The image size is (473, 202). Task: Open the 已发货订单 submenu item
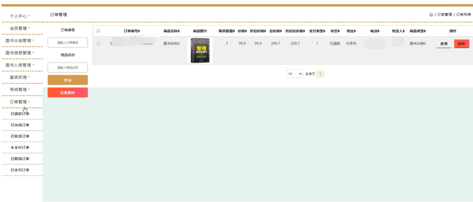click(x=20, y=136)
